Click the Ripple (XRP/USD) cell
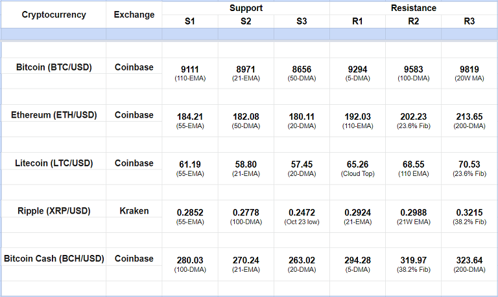Image resolution: width=498 pixels, height=297 pixels. 54,211
